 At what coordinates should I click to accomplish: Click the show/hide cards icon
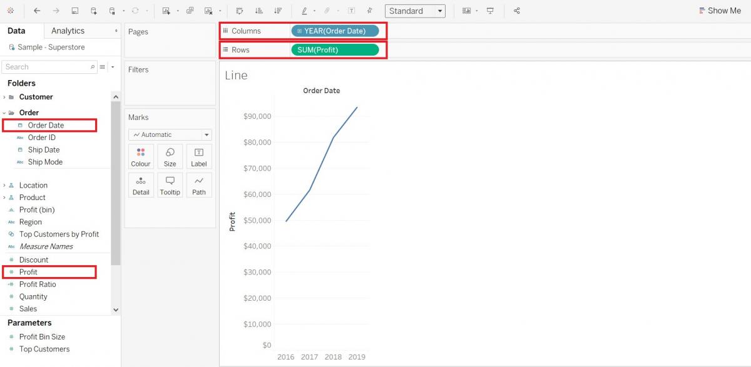466,11
